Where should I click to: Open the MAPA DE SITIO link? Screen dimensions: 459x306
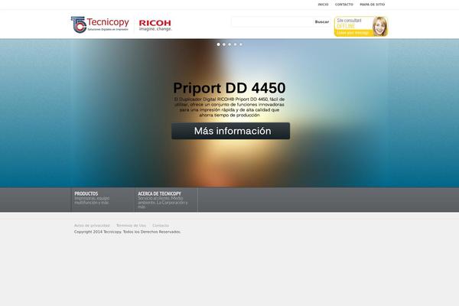[373, 5]
